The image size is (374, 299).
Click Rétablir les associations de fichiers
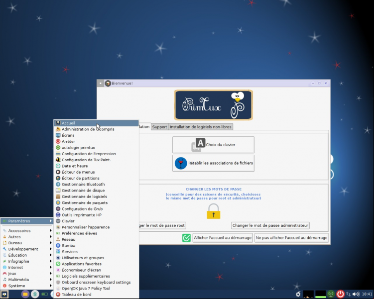[213, 163]
